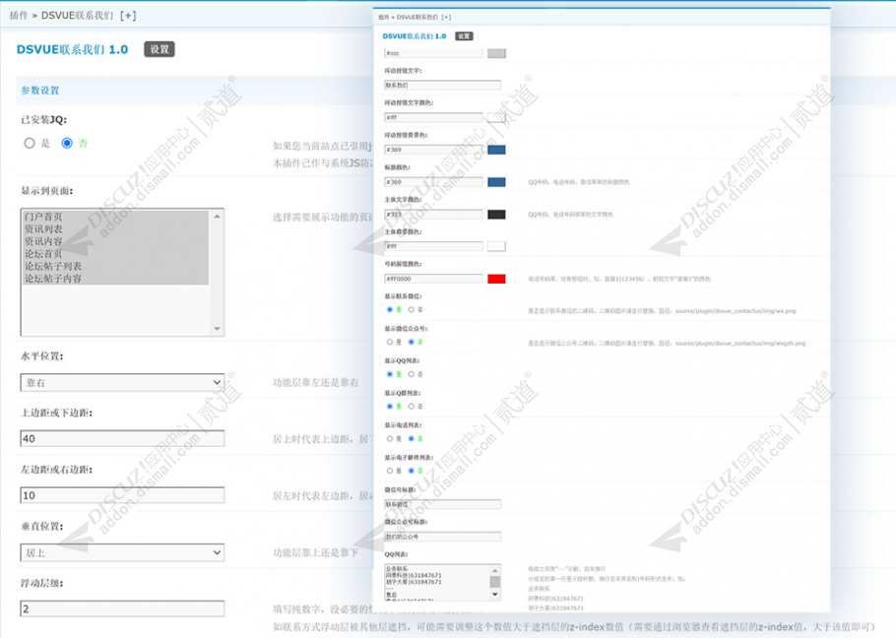
Task: Select 是 for 已安装JQ
Action: (x=30, y=144)
